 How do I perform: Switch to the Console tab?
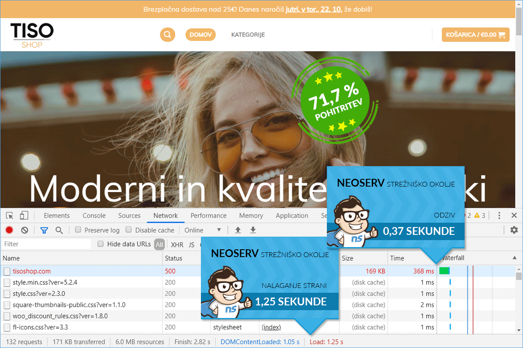tap(94, 216)
